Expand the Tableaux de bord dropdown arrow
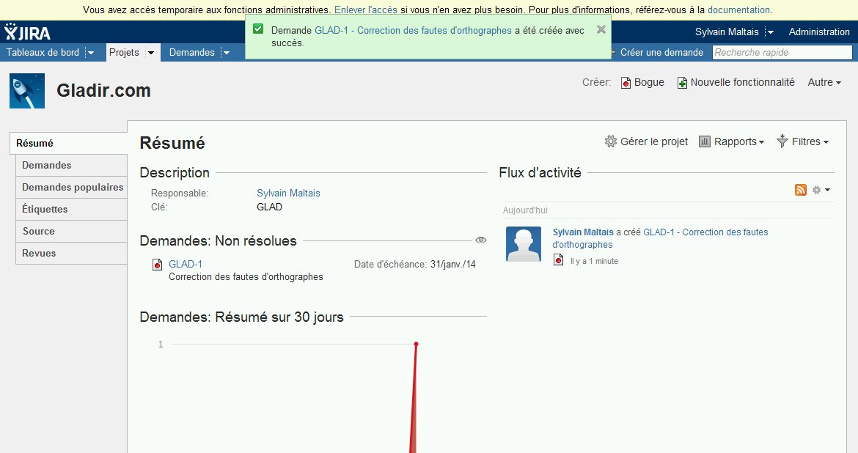Screen dimensions: 858x453 pyautogui.click(x=91, y=53)
